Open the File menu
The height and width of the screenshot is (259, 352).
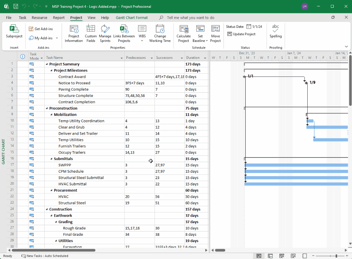click(9, 18)
